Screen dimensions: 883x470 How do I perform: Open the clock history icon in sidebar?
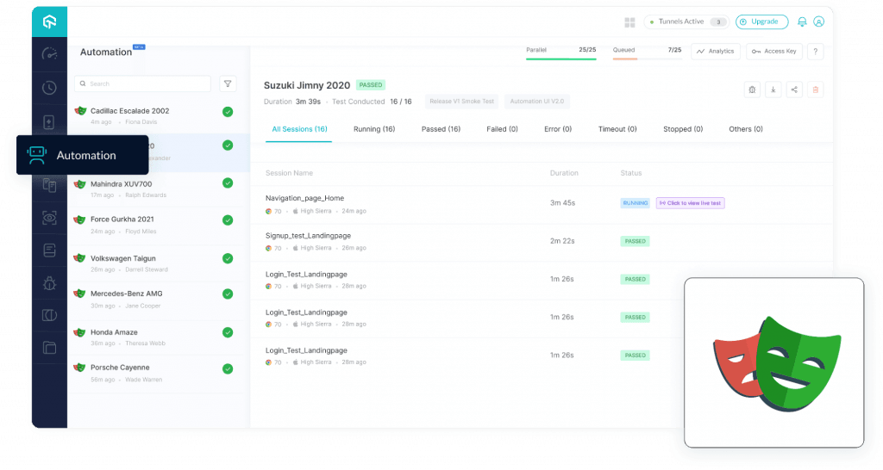coord(49,88)
